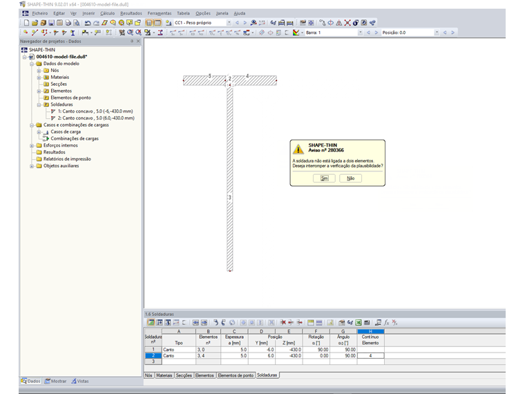Undo the last action
The image size is (525, 394).
pos(88,23)
